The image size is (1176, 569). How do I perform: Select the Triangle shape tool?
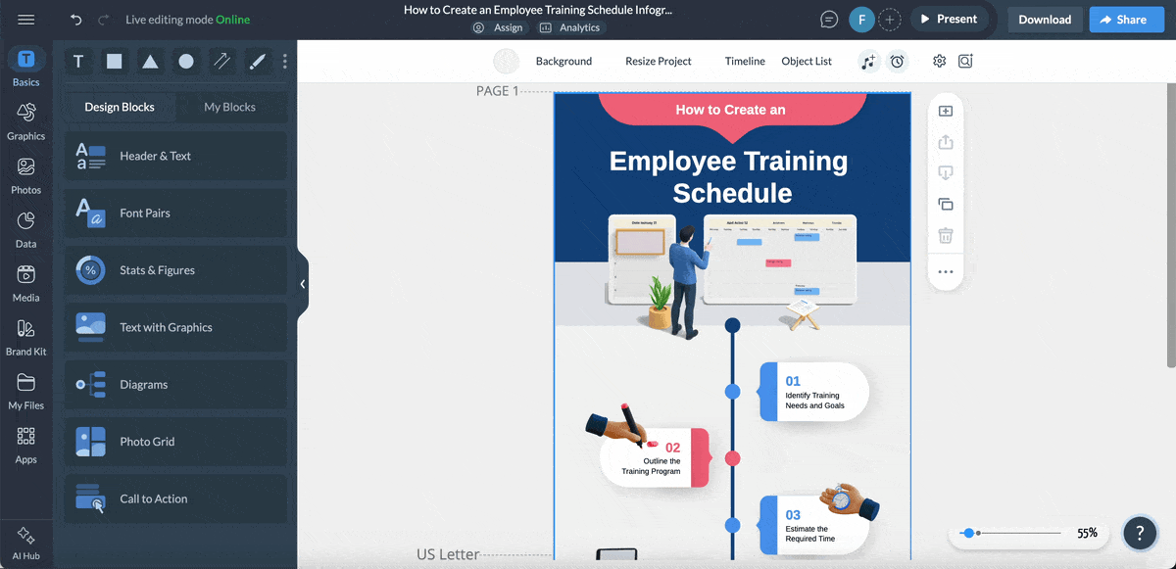[149, 61]
